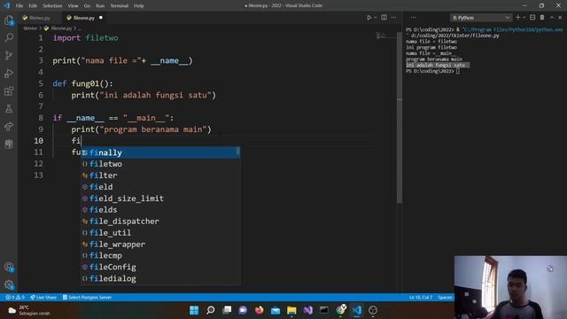Open the View menu
Viewport: 567px width, 319px height.
(x=73, y=6)
